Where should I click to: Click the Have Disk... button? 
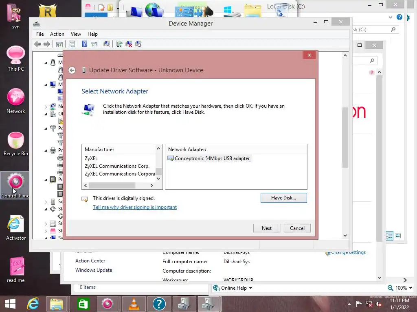point(283,198)
